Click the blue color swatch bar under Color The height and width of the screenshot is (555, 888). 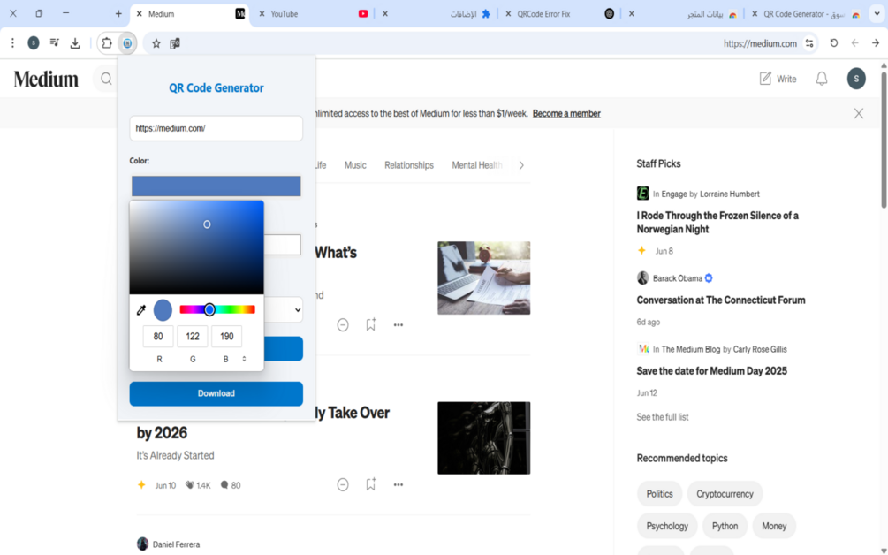pos(216,186)
